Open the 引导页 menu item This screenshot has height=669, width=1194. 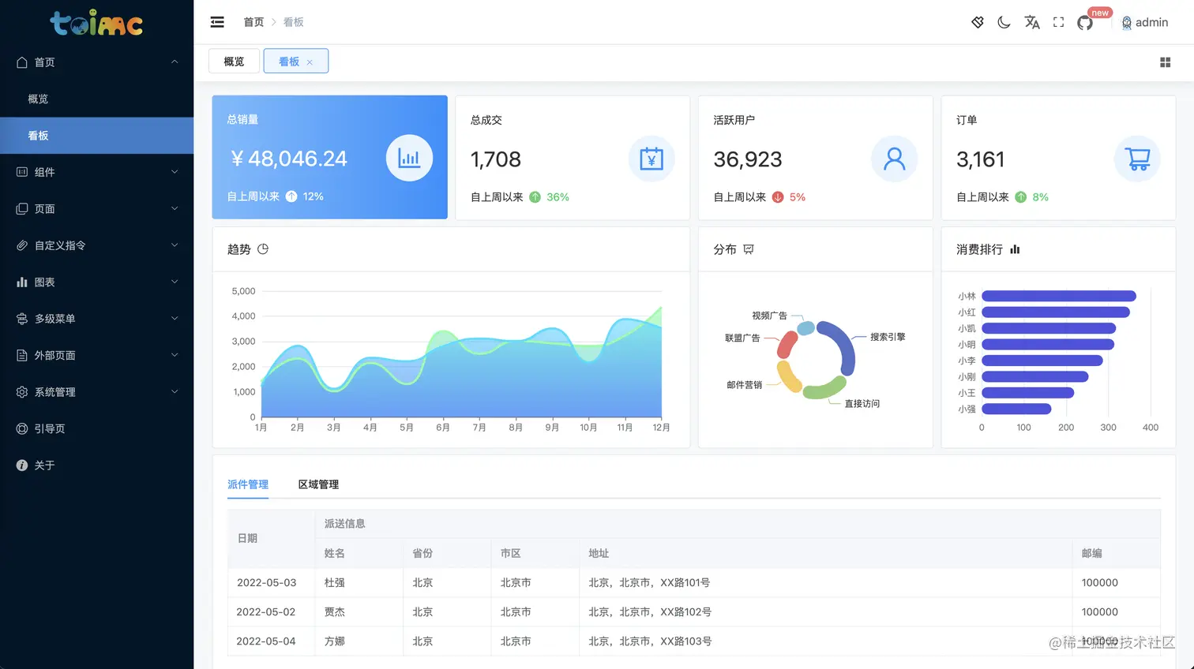tap(96, 428)
